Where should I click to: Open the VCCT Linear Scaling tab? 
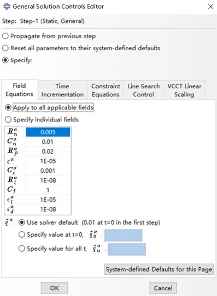click(x=184, y=90)
